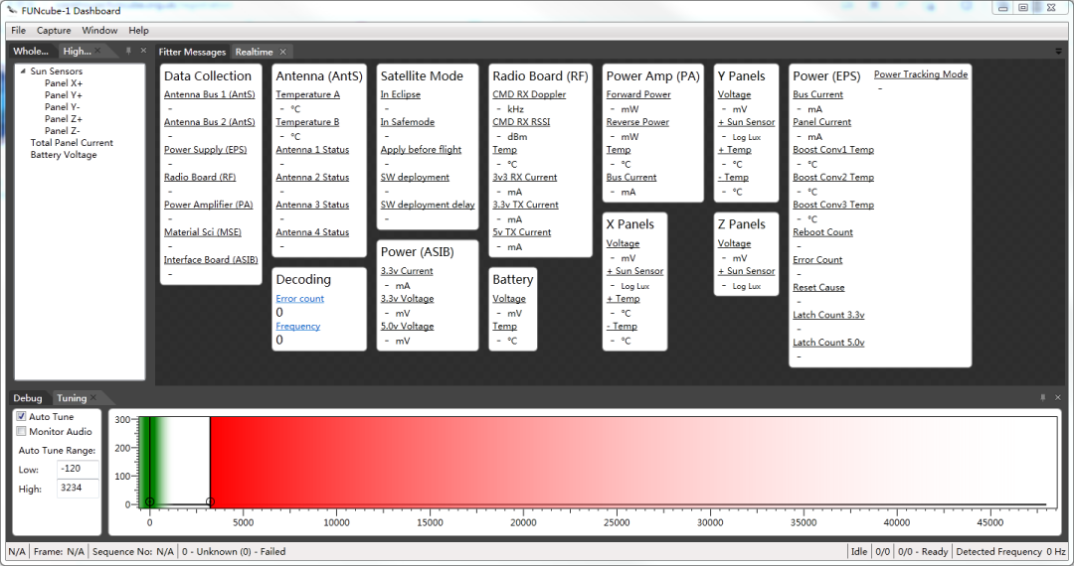Close the Tuning tab
The image size is (1074, 566).
click(93, 398)
